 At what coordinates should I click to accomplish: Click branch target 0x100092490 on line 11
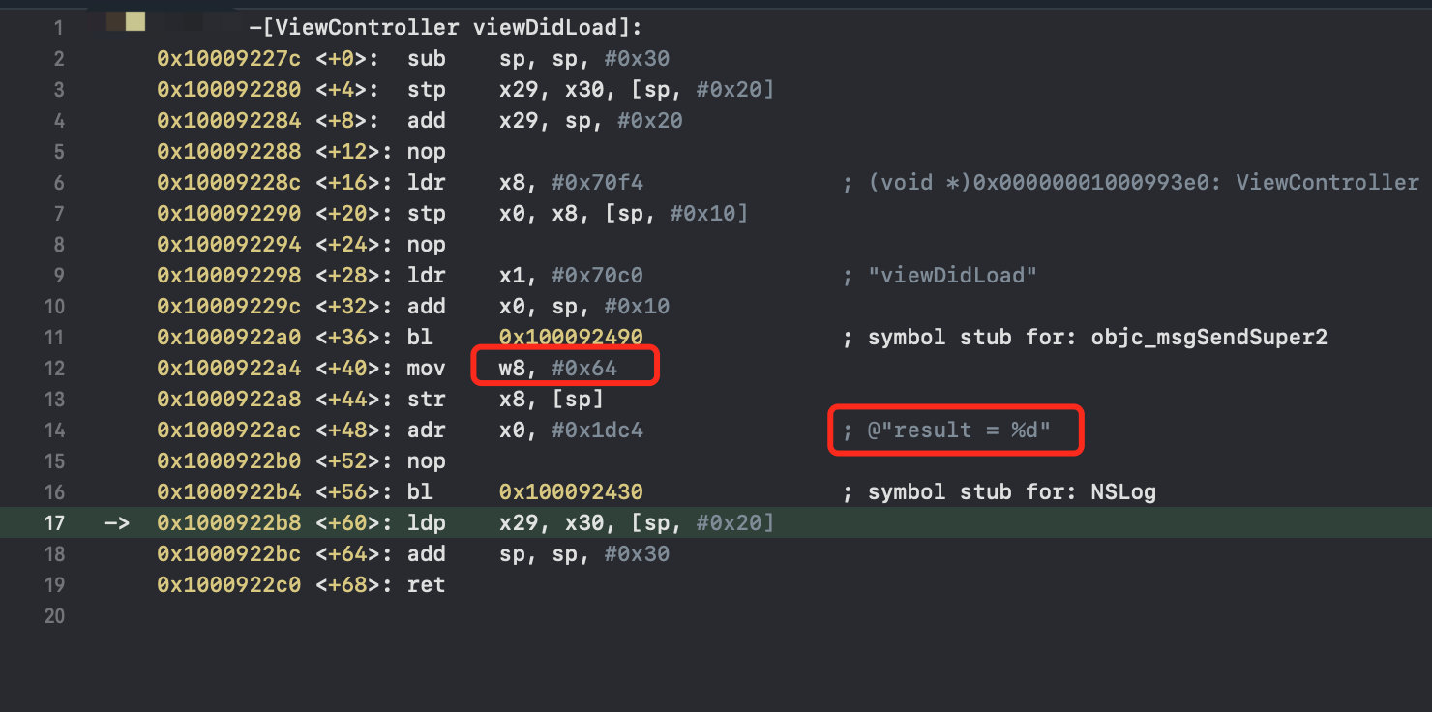(x=571, y=338)
